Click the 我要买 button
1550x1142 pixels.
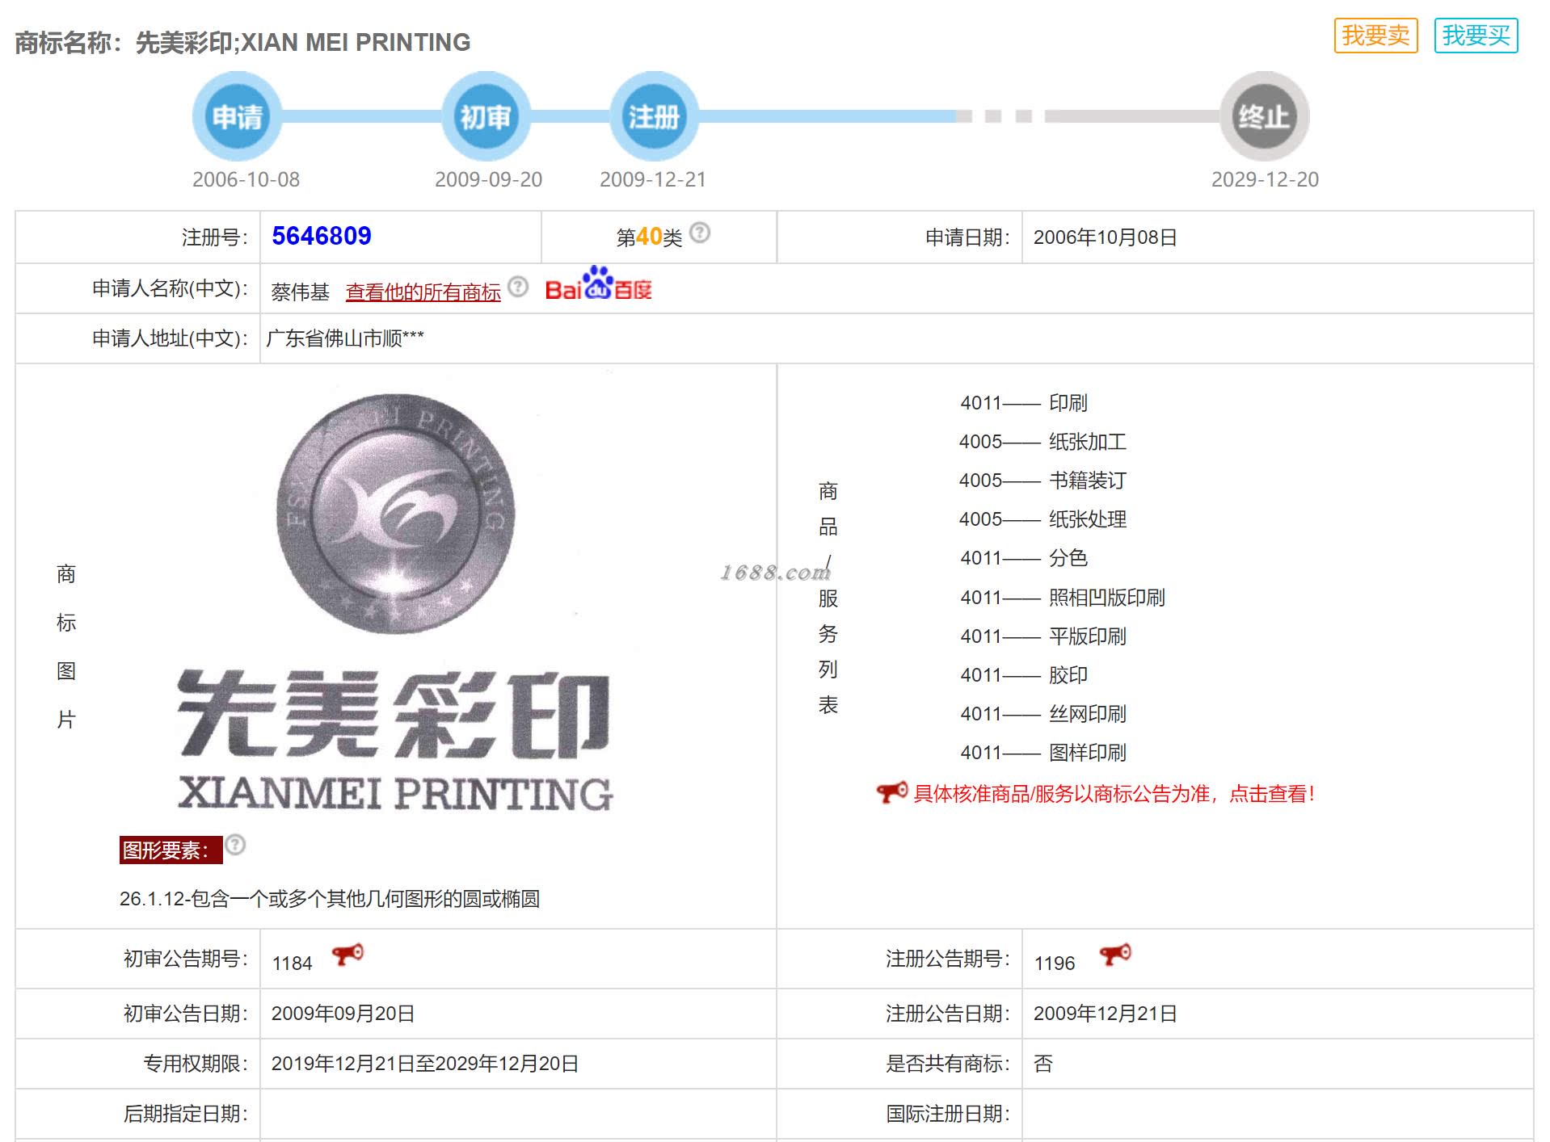tap(1476, 36)
